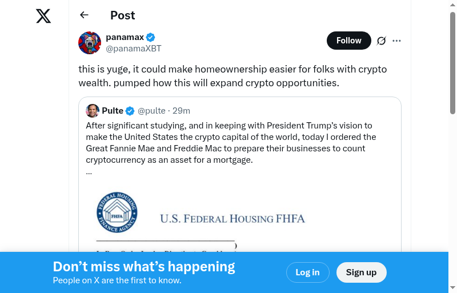Click Pulte's verified badge icon
Viewport: 457px width, 293px height.
[130, 111]
